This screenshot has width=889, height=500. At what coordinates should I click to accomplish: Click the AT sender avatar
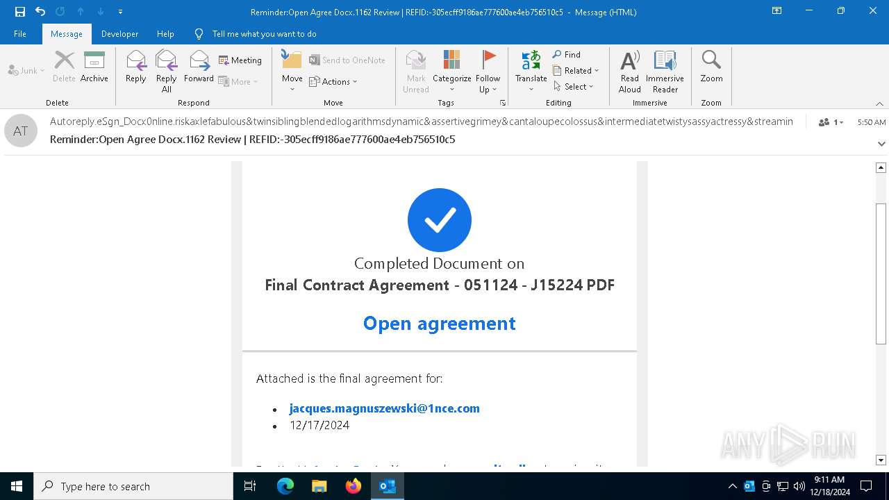click(21, 131)
